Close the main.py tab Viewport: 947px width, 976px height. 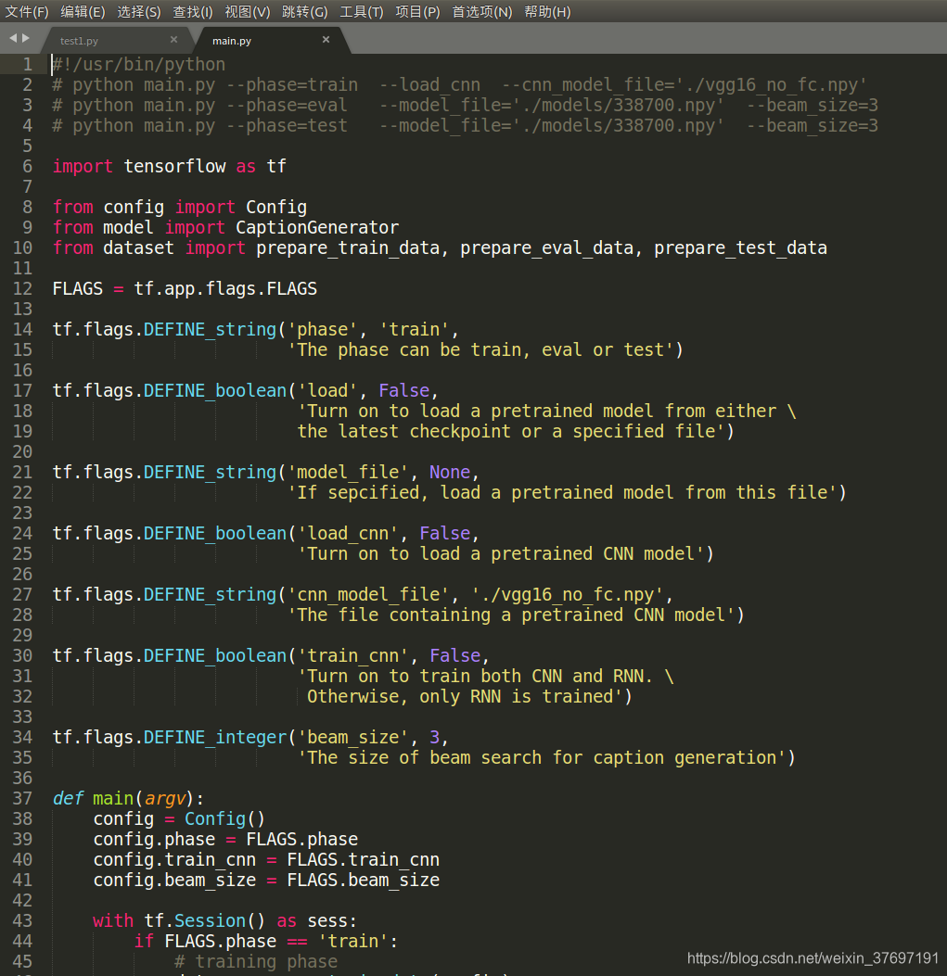pyautogui.click(x=326, y=40)
